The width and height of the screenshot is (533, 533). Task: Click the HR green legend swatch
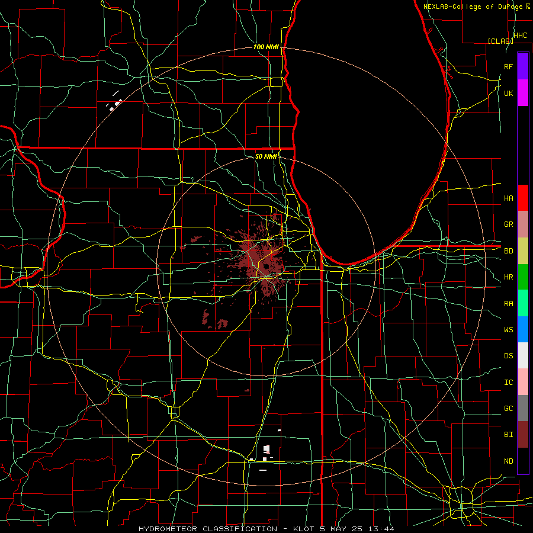coord(523,277)
